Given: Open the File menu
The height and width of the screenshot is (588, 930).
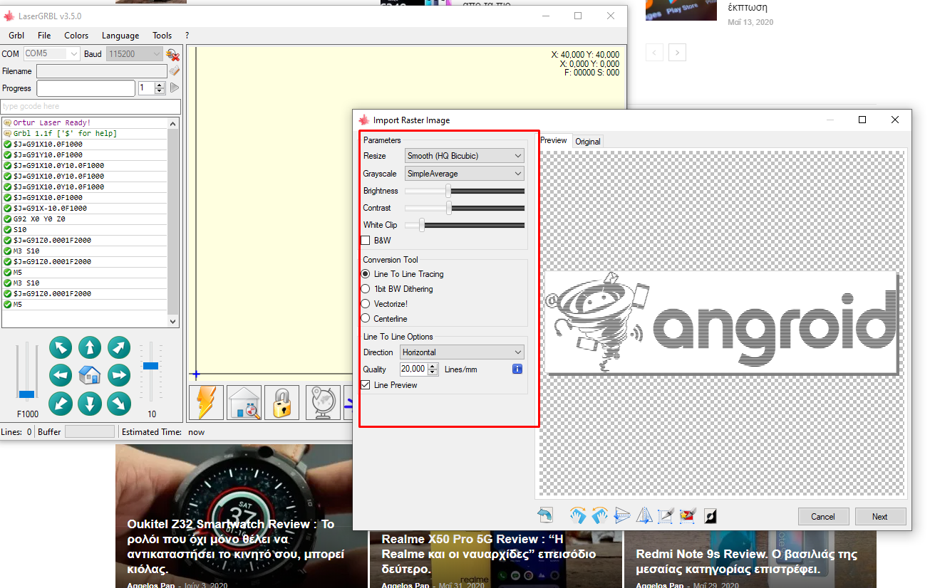Looking at the screenshot, I should (44, 36).
